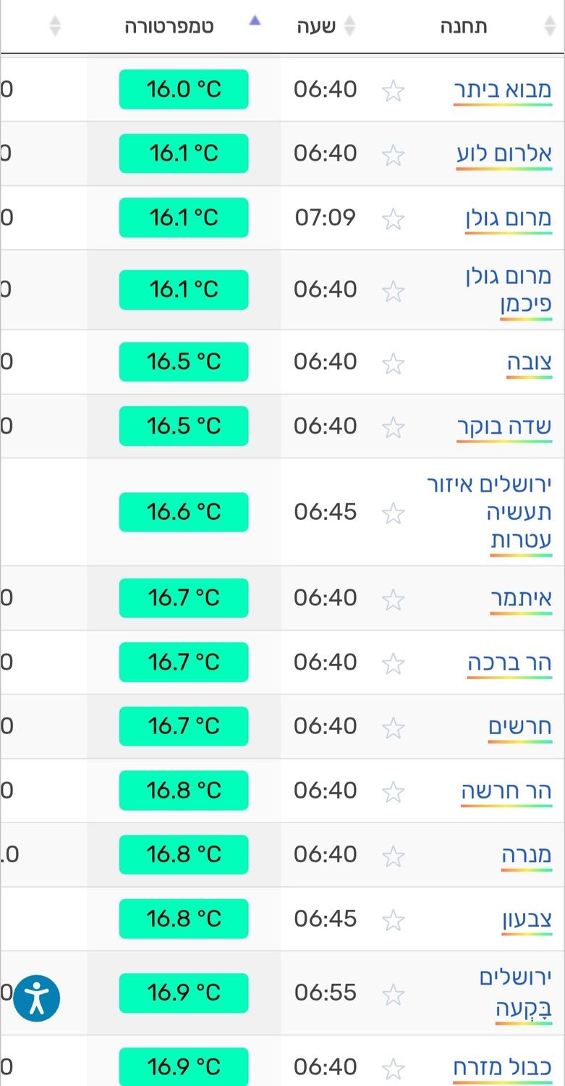Toggle favorite star for אלרום לוע

coord(393,155)
